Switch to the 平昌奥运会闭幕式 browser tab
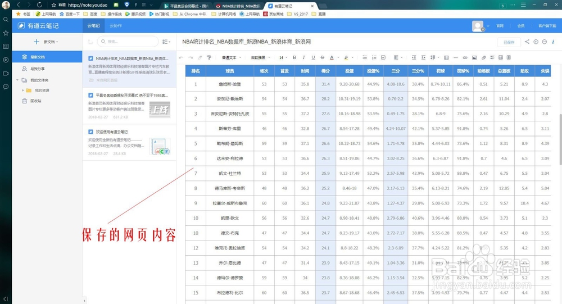 (x=186, y=6)
